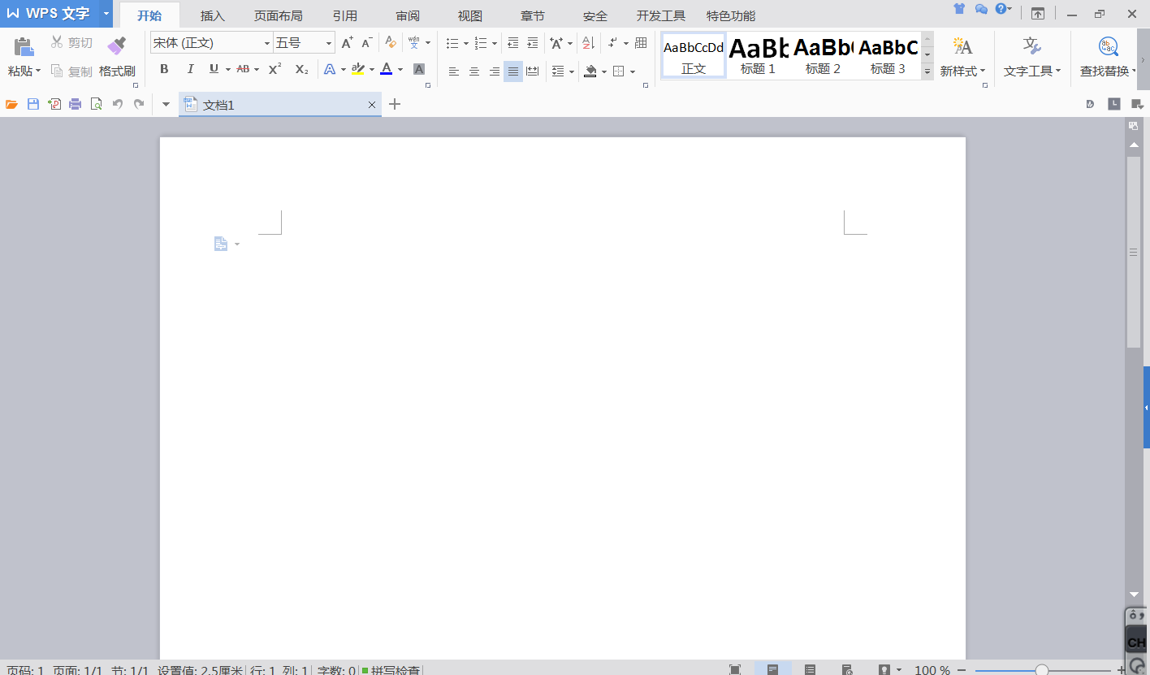Switch to the 开发工具 ribbon tab
Viewport: 1150px width, 675px height.
click(x=661, y=15)
